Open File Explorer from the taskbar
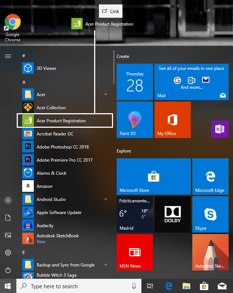The width and height of the screenshot is (233, 293). (x=186, y=286)
